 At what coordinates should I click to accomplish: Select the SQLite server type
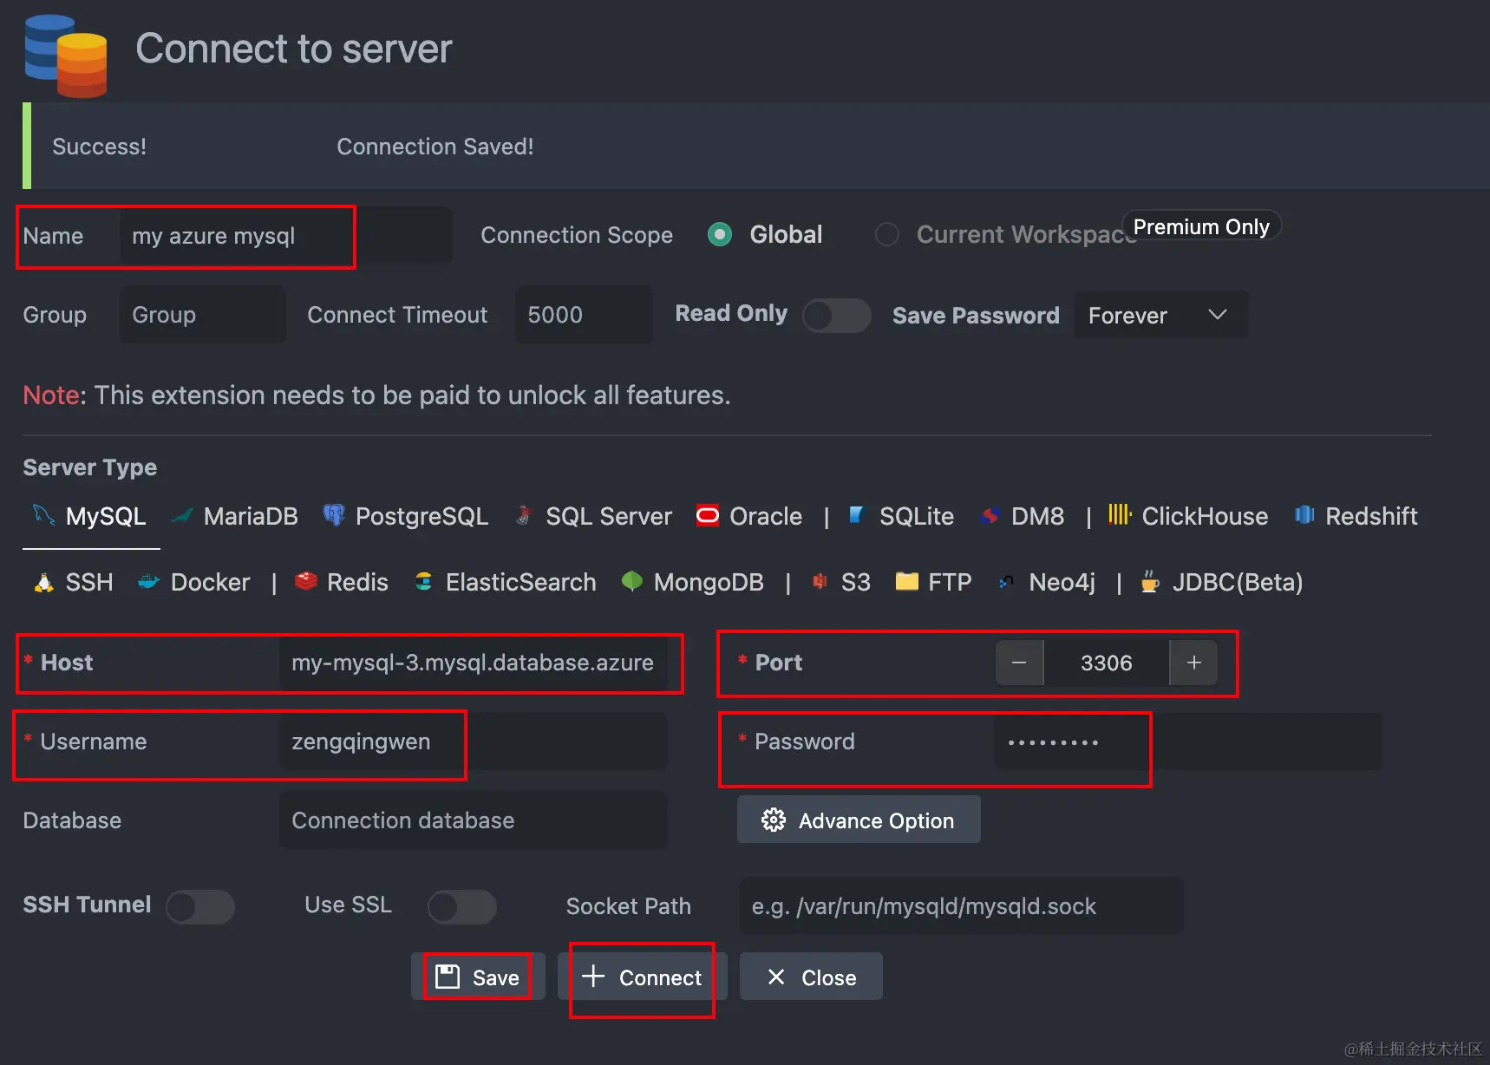click(x=901, y=516)
